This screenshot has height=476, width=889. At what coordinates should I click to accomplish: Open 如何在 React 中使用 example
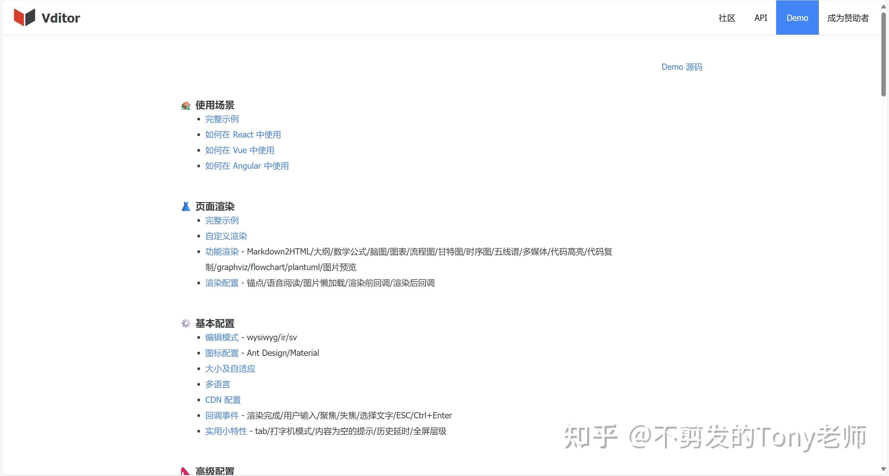[242, 134]
